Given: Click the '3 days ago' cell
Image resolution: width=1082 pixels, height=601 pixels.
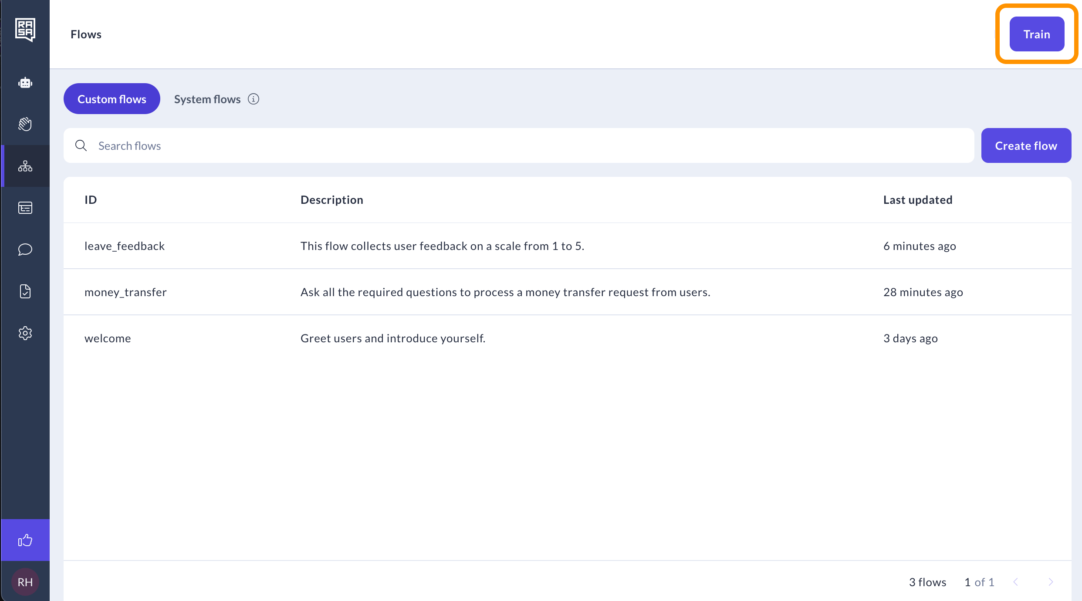Looking at the screenshot, I should [x=910, y=338].
